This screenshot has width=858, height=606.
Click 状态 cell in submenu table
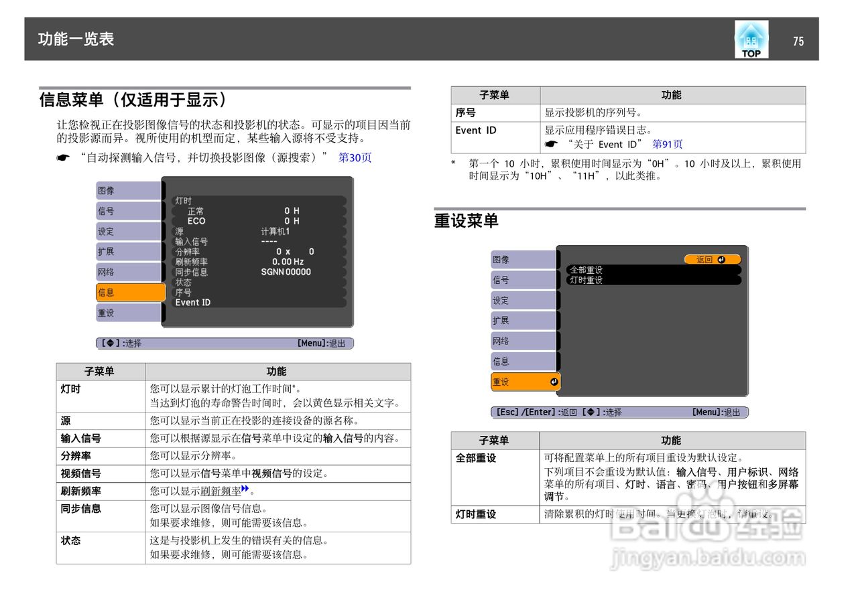(101, 548)
